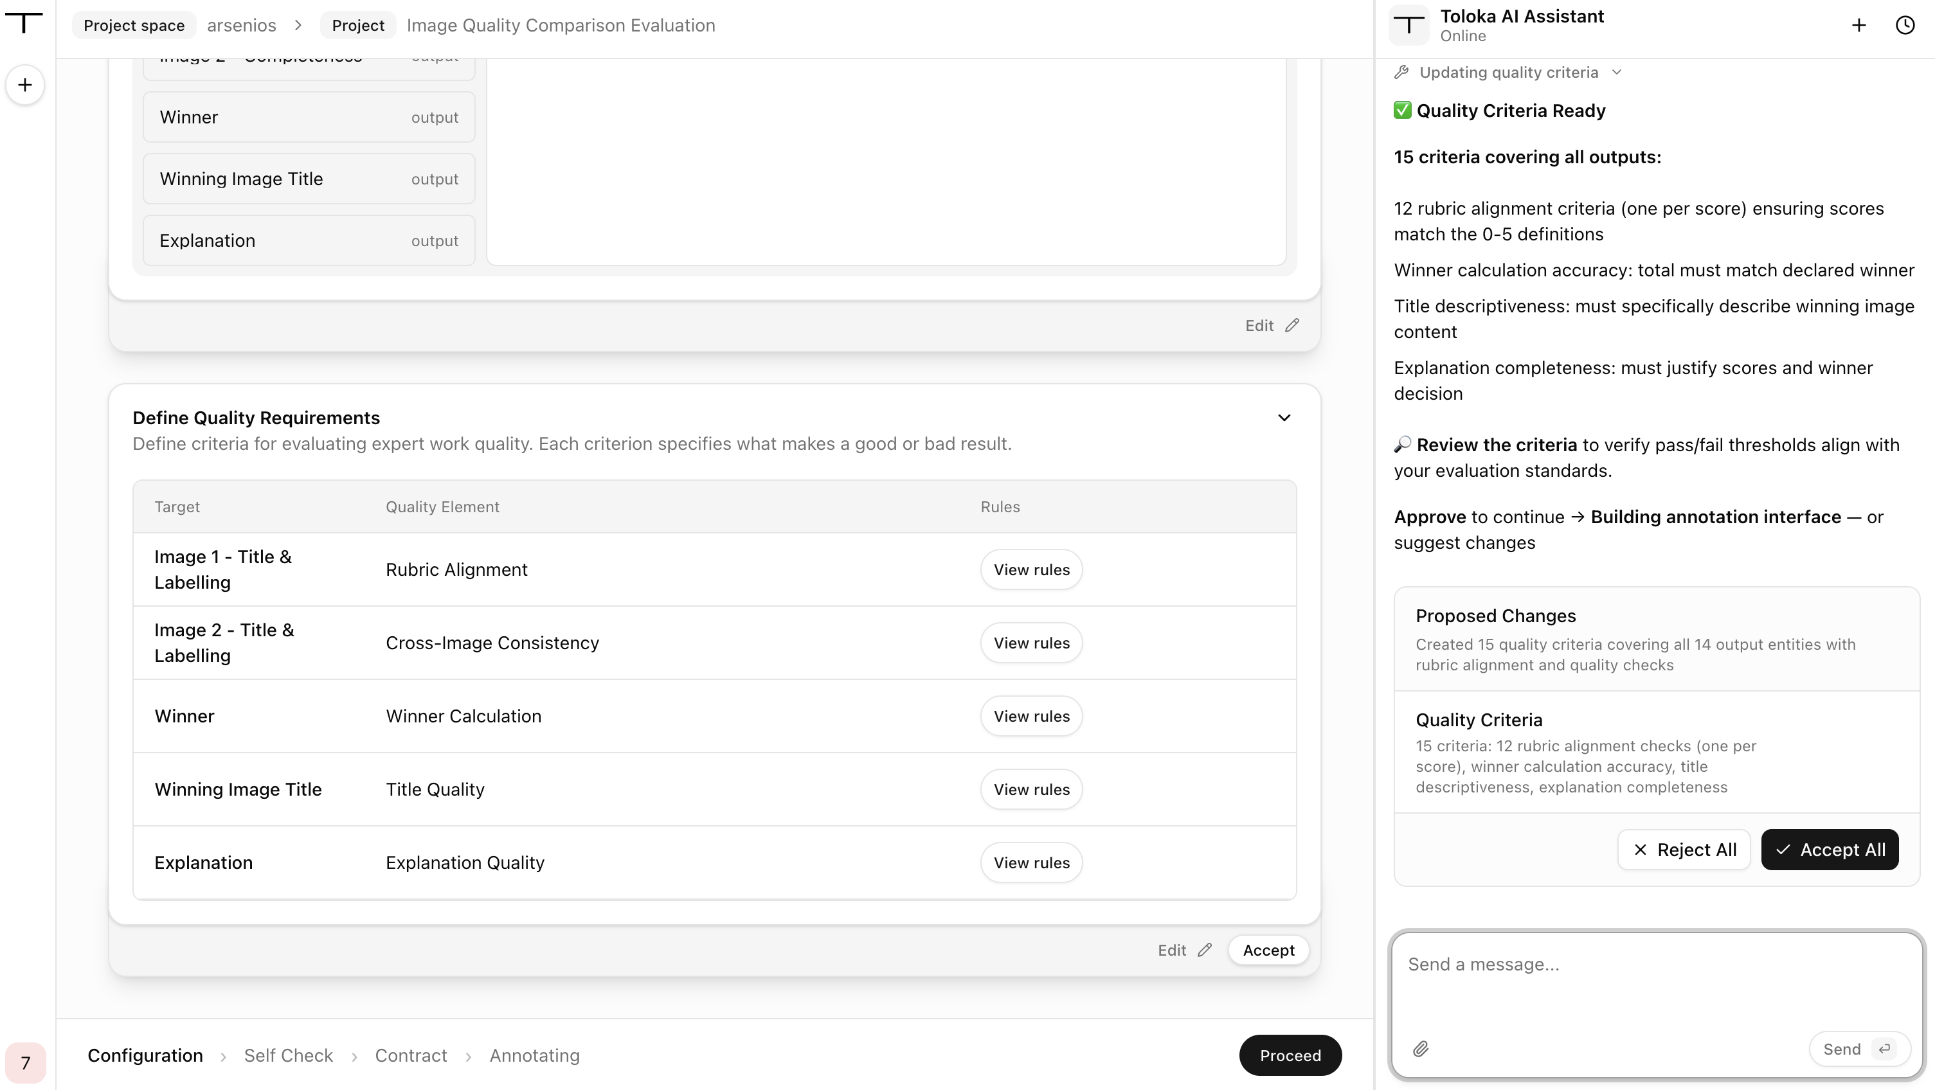Open the notification badge showing 7
The width and height of the screenshot is (1935, 1090).
26,1063
